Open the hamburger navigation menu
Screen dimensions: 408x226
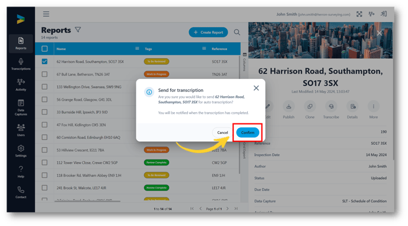pos(46,14)
